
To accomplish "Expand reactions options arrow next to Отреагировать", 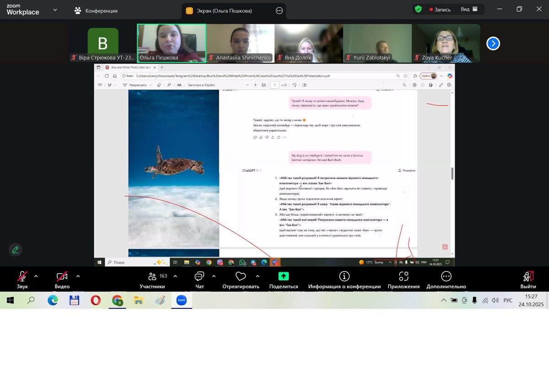I will pyautogui.click(x=258, y=276).
